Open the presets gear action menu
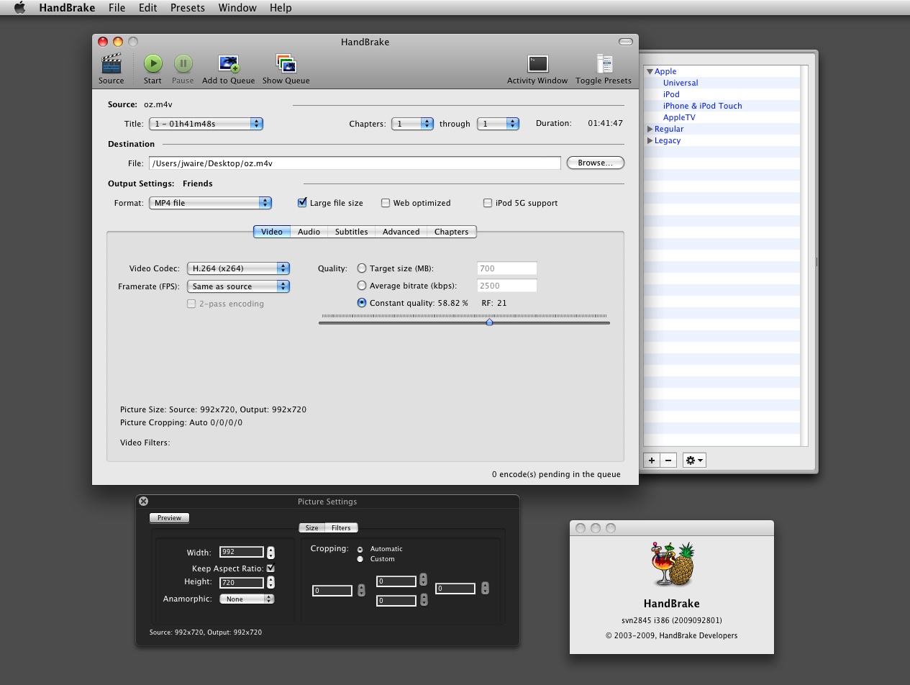Viewport: 910px width, 685px height. click(694, 460)
